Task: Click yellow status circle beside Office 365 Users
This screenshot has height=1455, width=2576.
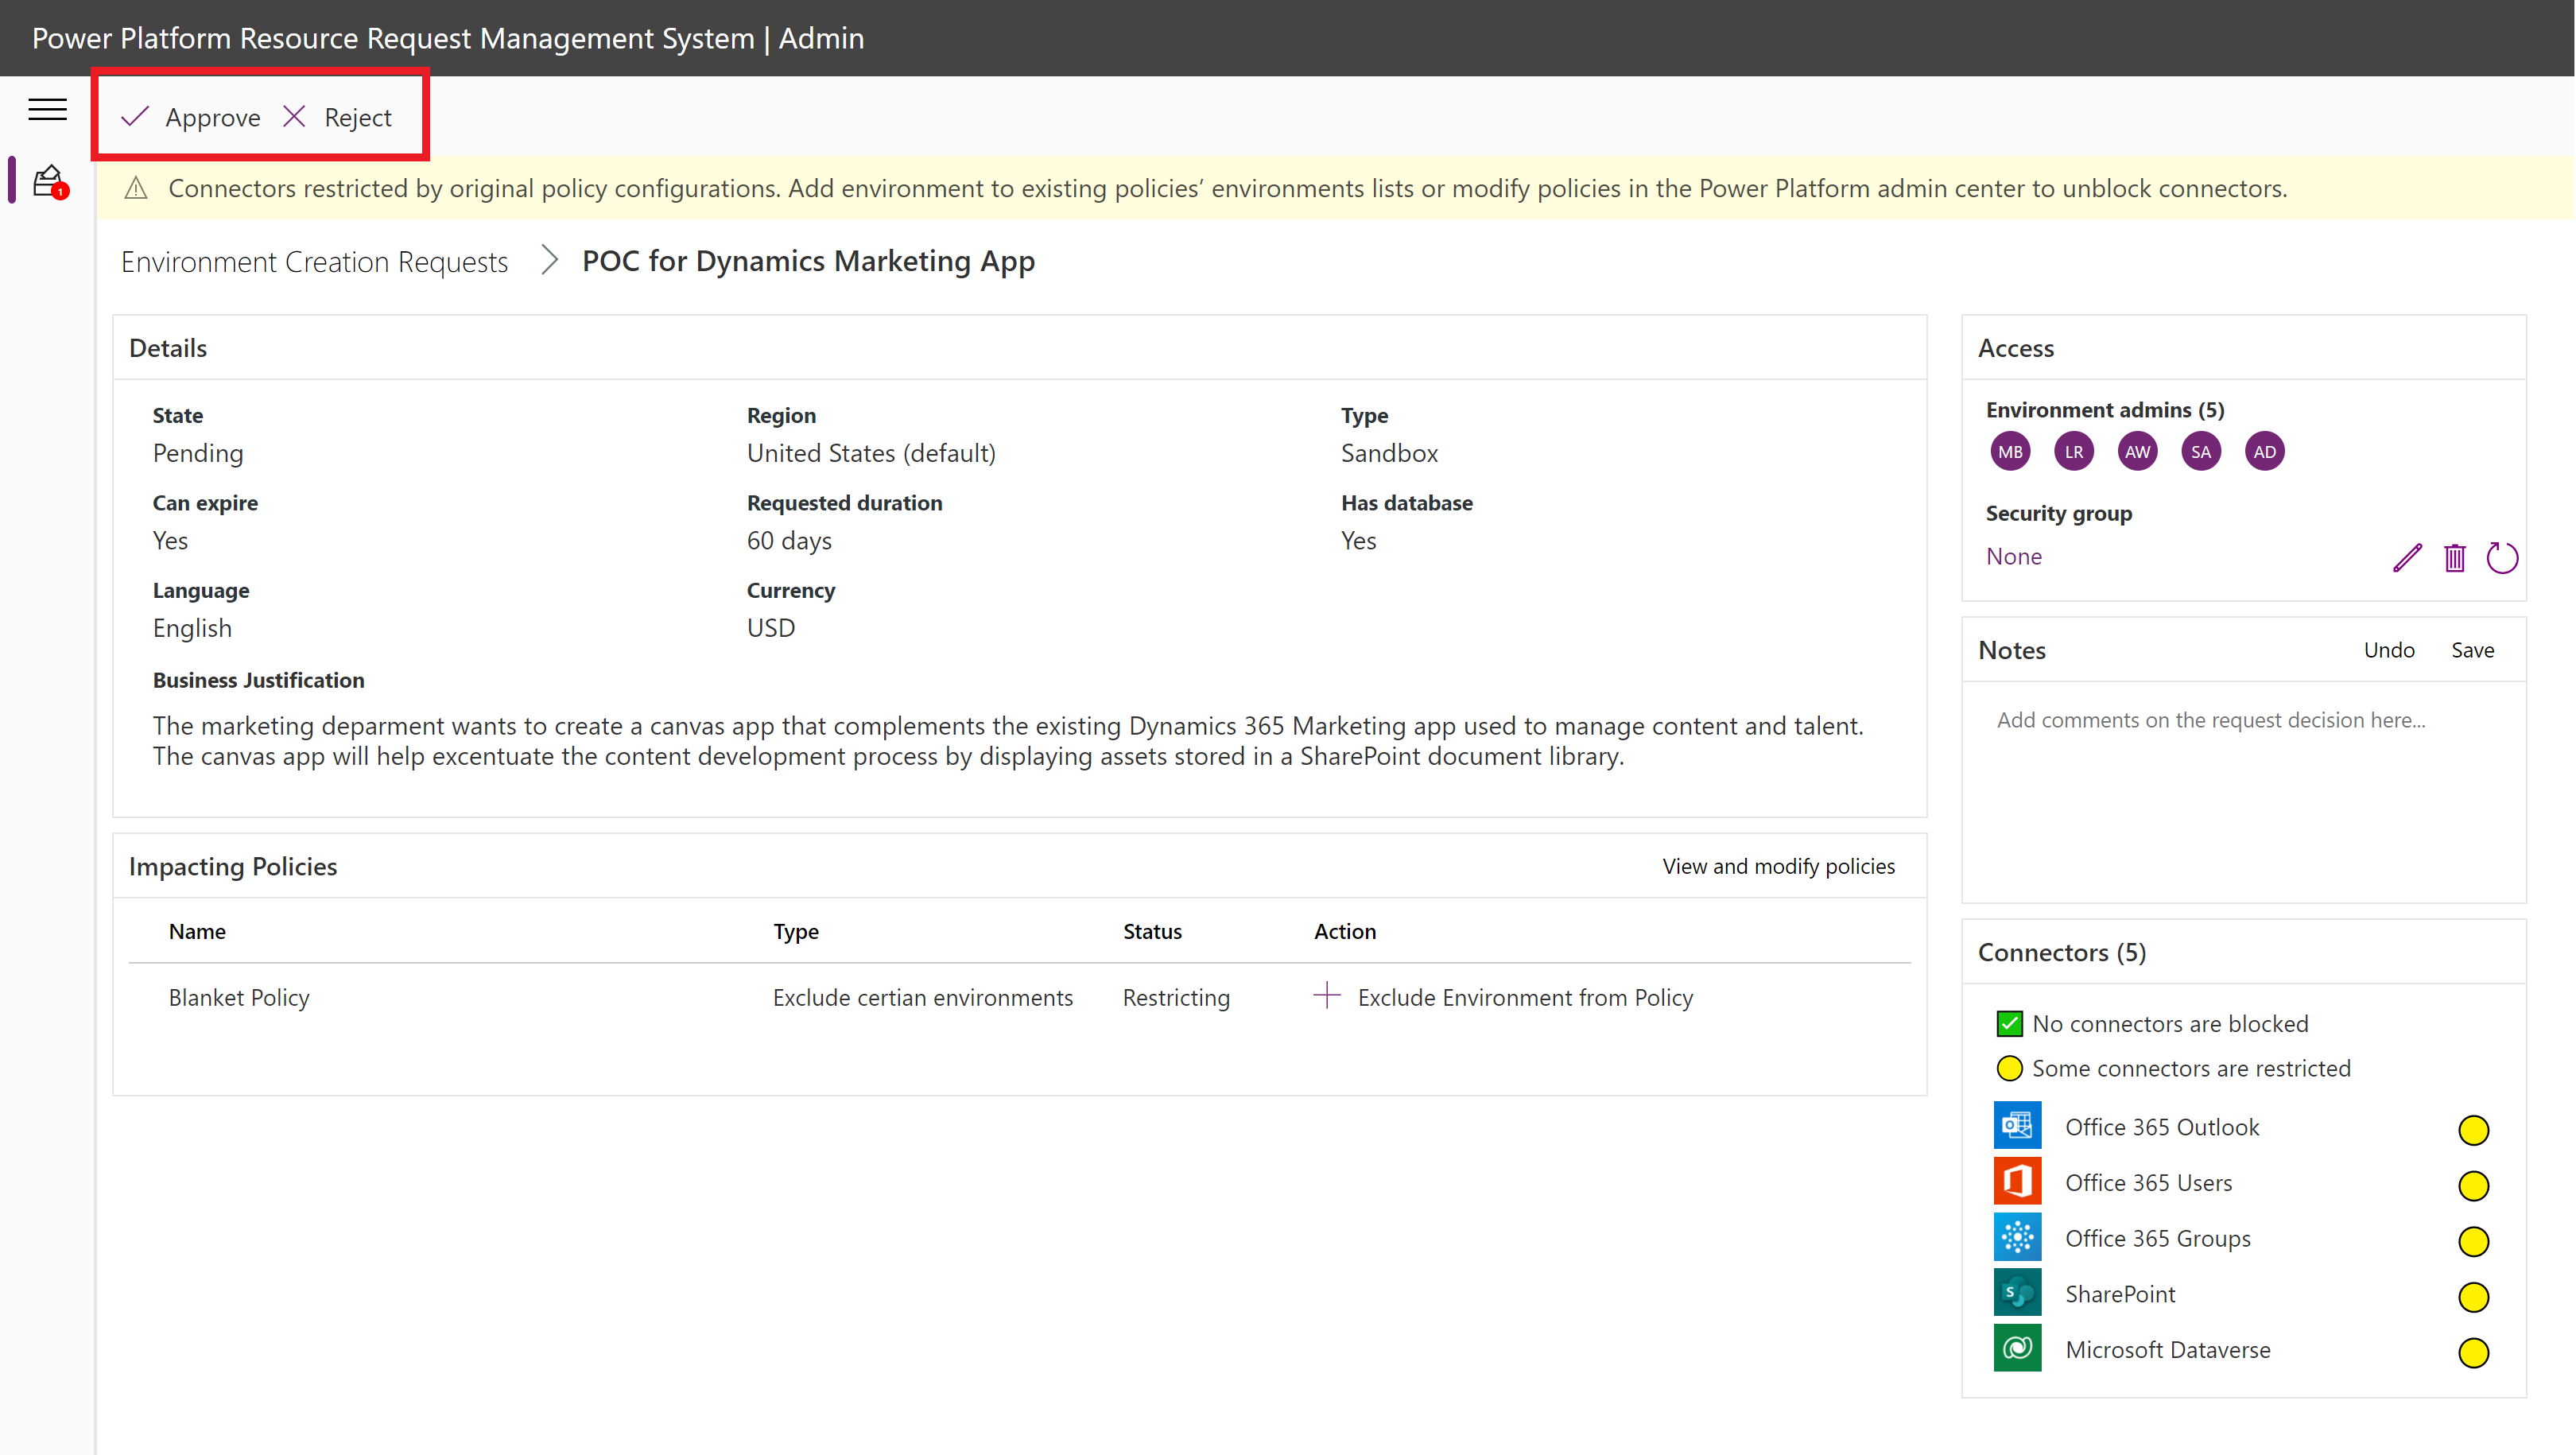Action: 2473,1185
